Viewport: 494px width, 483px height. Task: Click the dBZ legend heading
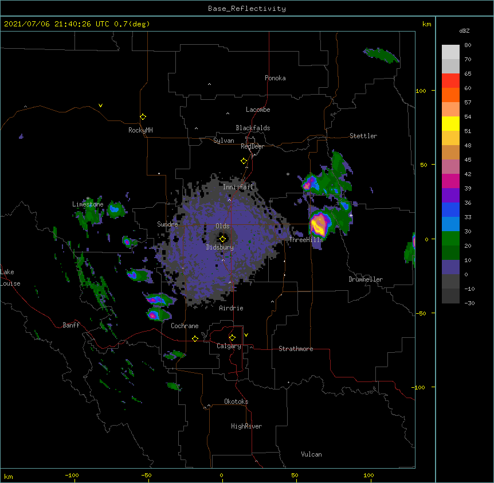click(464, 30)
